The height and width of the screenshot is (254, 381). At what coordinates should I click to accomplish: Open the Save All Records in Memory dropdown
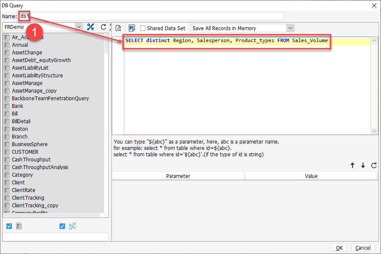tap(290, 28)
